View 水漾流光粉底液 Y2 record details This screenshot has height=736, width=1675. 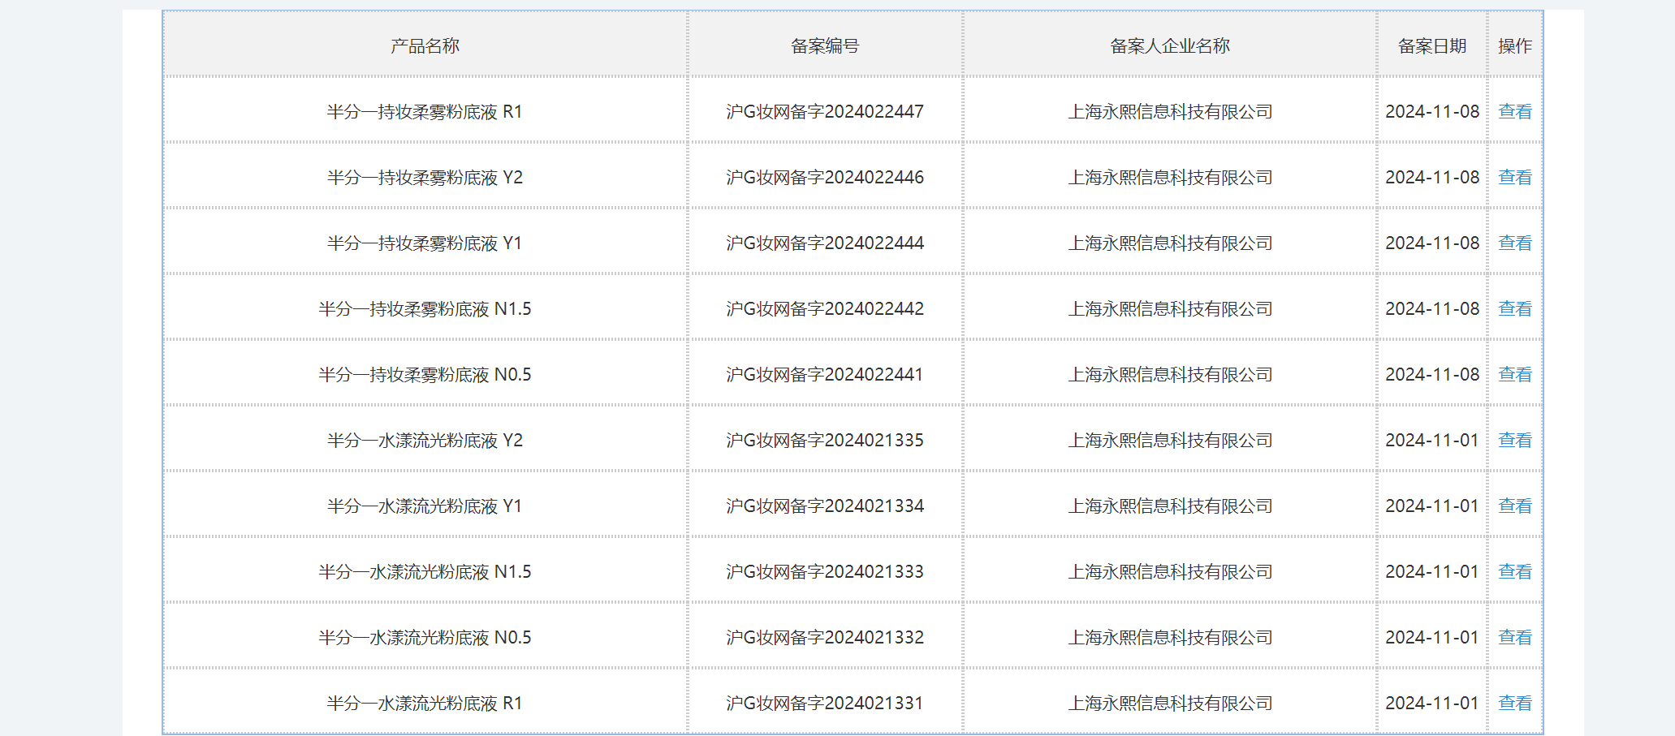click(x=1514, y=440)
